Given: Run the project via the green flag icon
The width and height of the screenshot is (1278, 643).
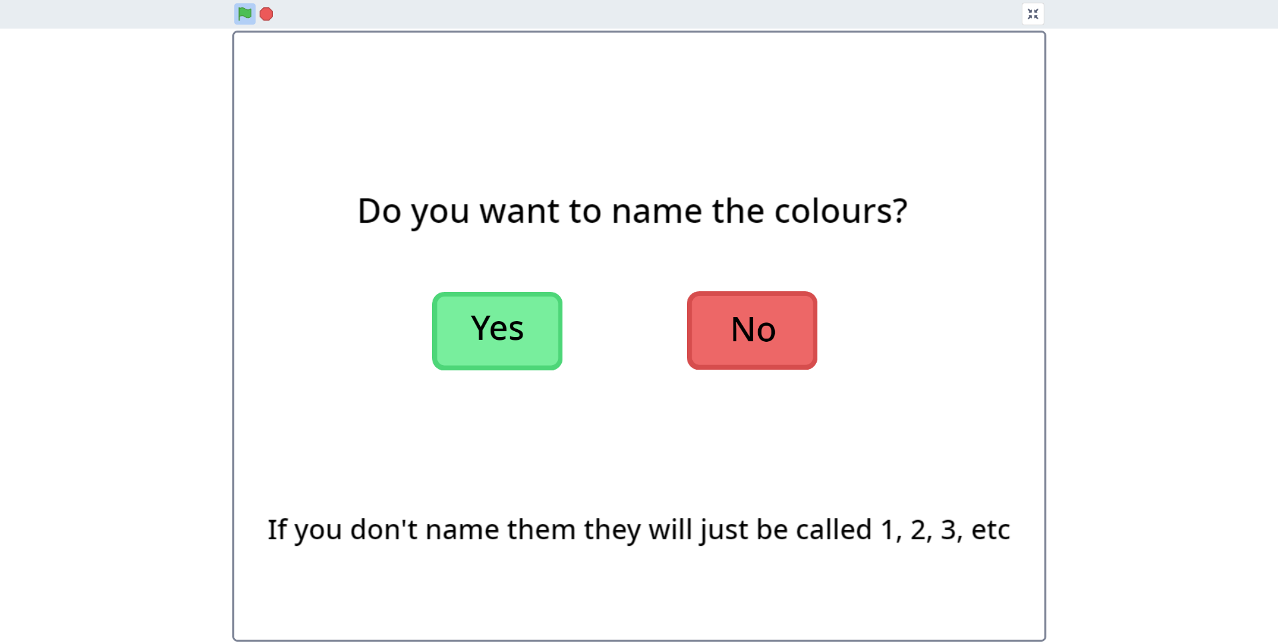Looking at the screenshot, I should click(245, 14).
